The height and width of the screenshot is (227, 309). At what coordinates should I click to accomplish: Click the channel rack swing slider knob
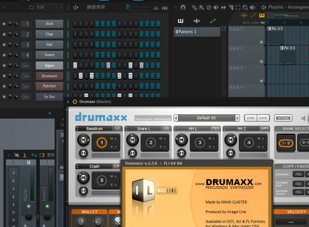click(128, 7)
